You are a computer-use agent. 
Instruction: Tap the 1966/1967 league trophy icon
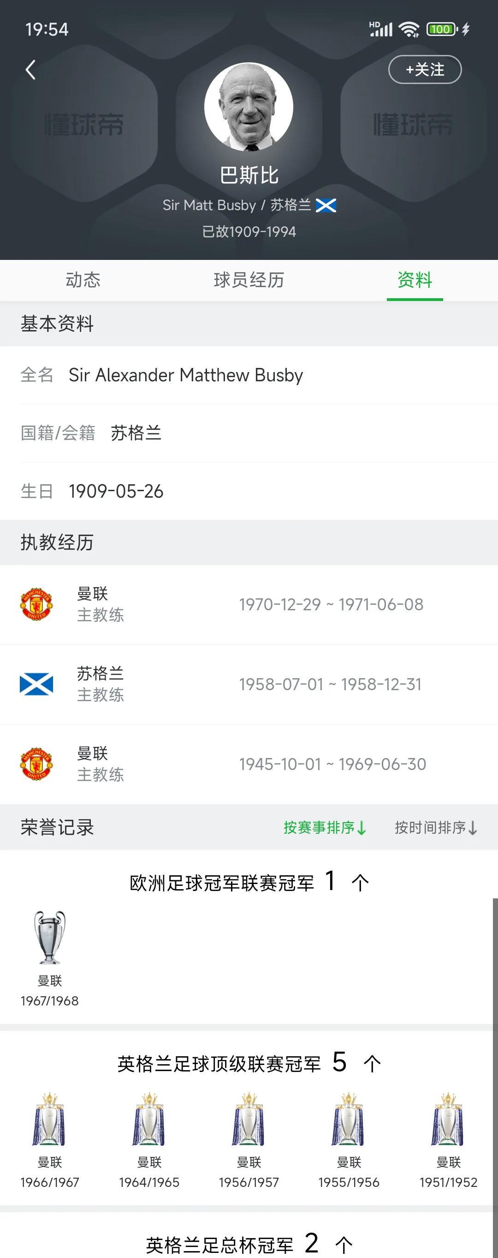pyautogui.click(x=49, y=1119)
